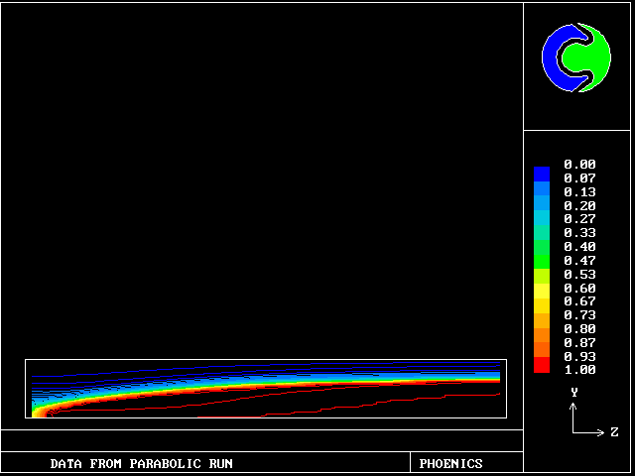
Task: Click the blue and green CHAM logo
Action: point(576,58)
